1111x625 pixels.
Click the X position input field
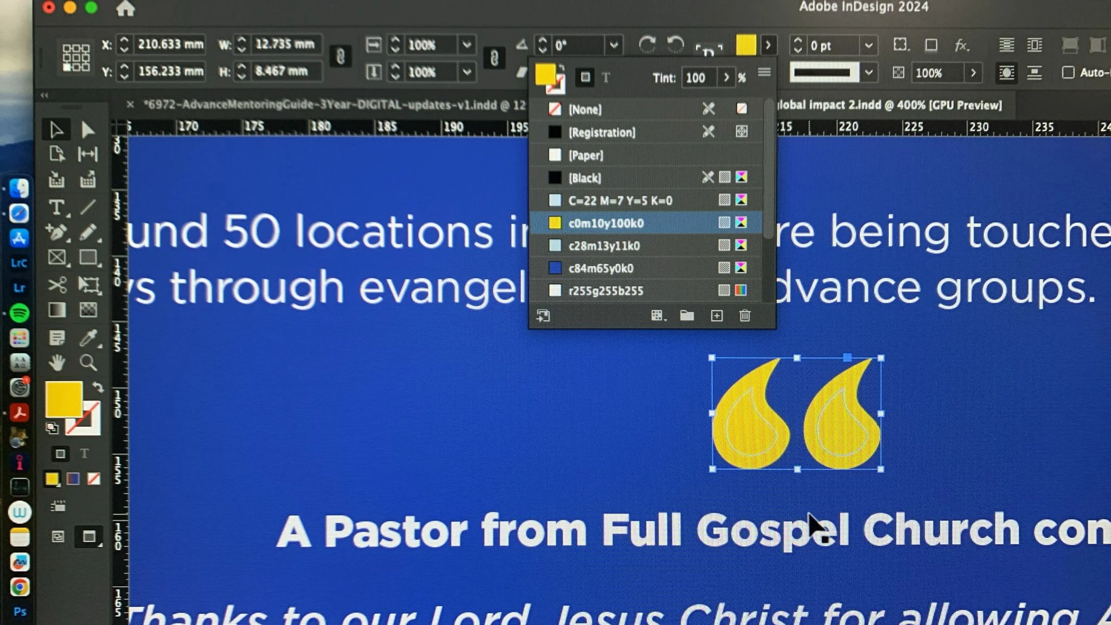[170, 44]
